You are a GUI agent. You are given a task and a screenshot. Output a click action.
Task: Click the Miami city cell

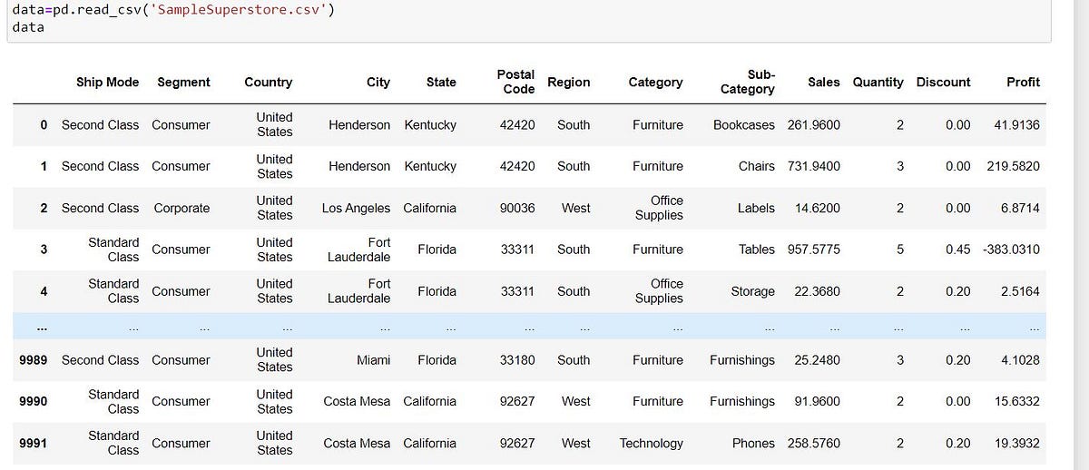coord(374,360)
